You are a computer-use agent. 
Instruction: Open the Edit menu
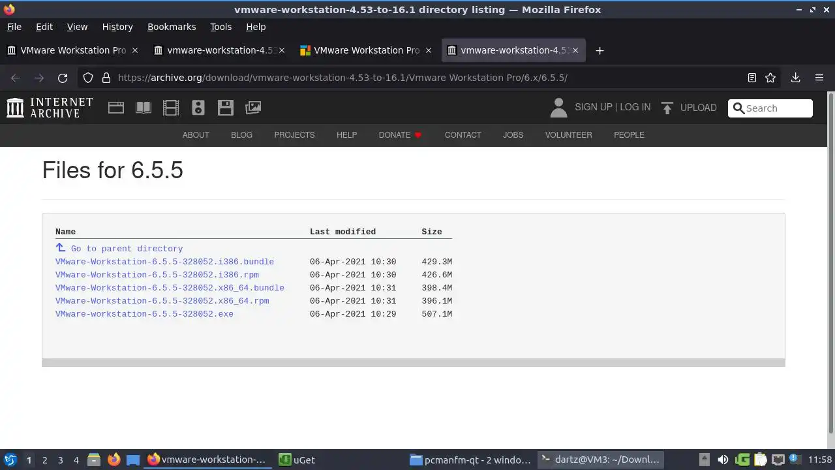pyautogui.click(x=44, y=27)
